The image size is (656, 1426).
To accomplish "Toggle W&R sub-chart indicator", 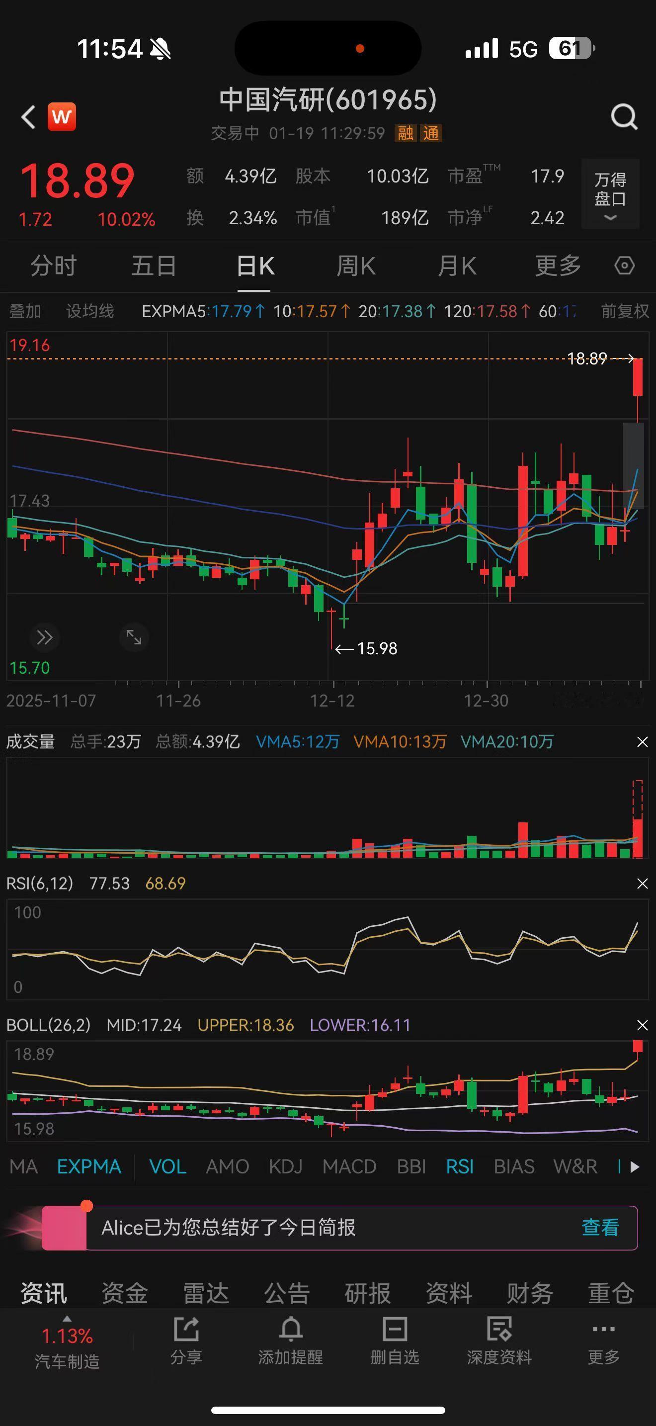I will click(575, 1167).
